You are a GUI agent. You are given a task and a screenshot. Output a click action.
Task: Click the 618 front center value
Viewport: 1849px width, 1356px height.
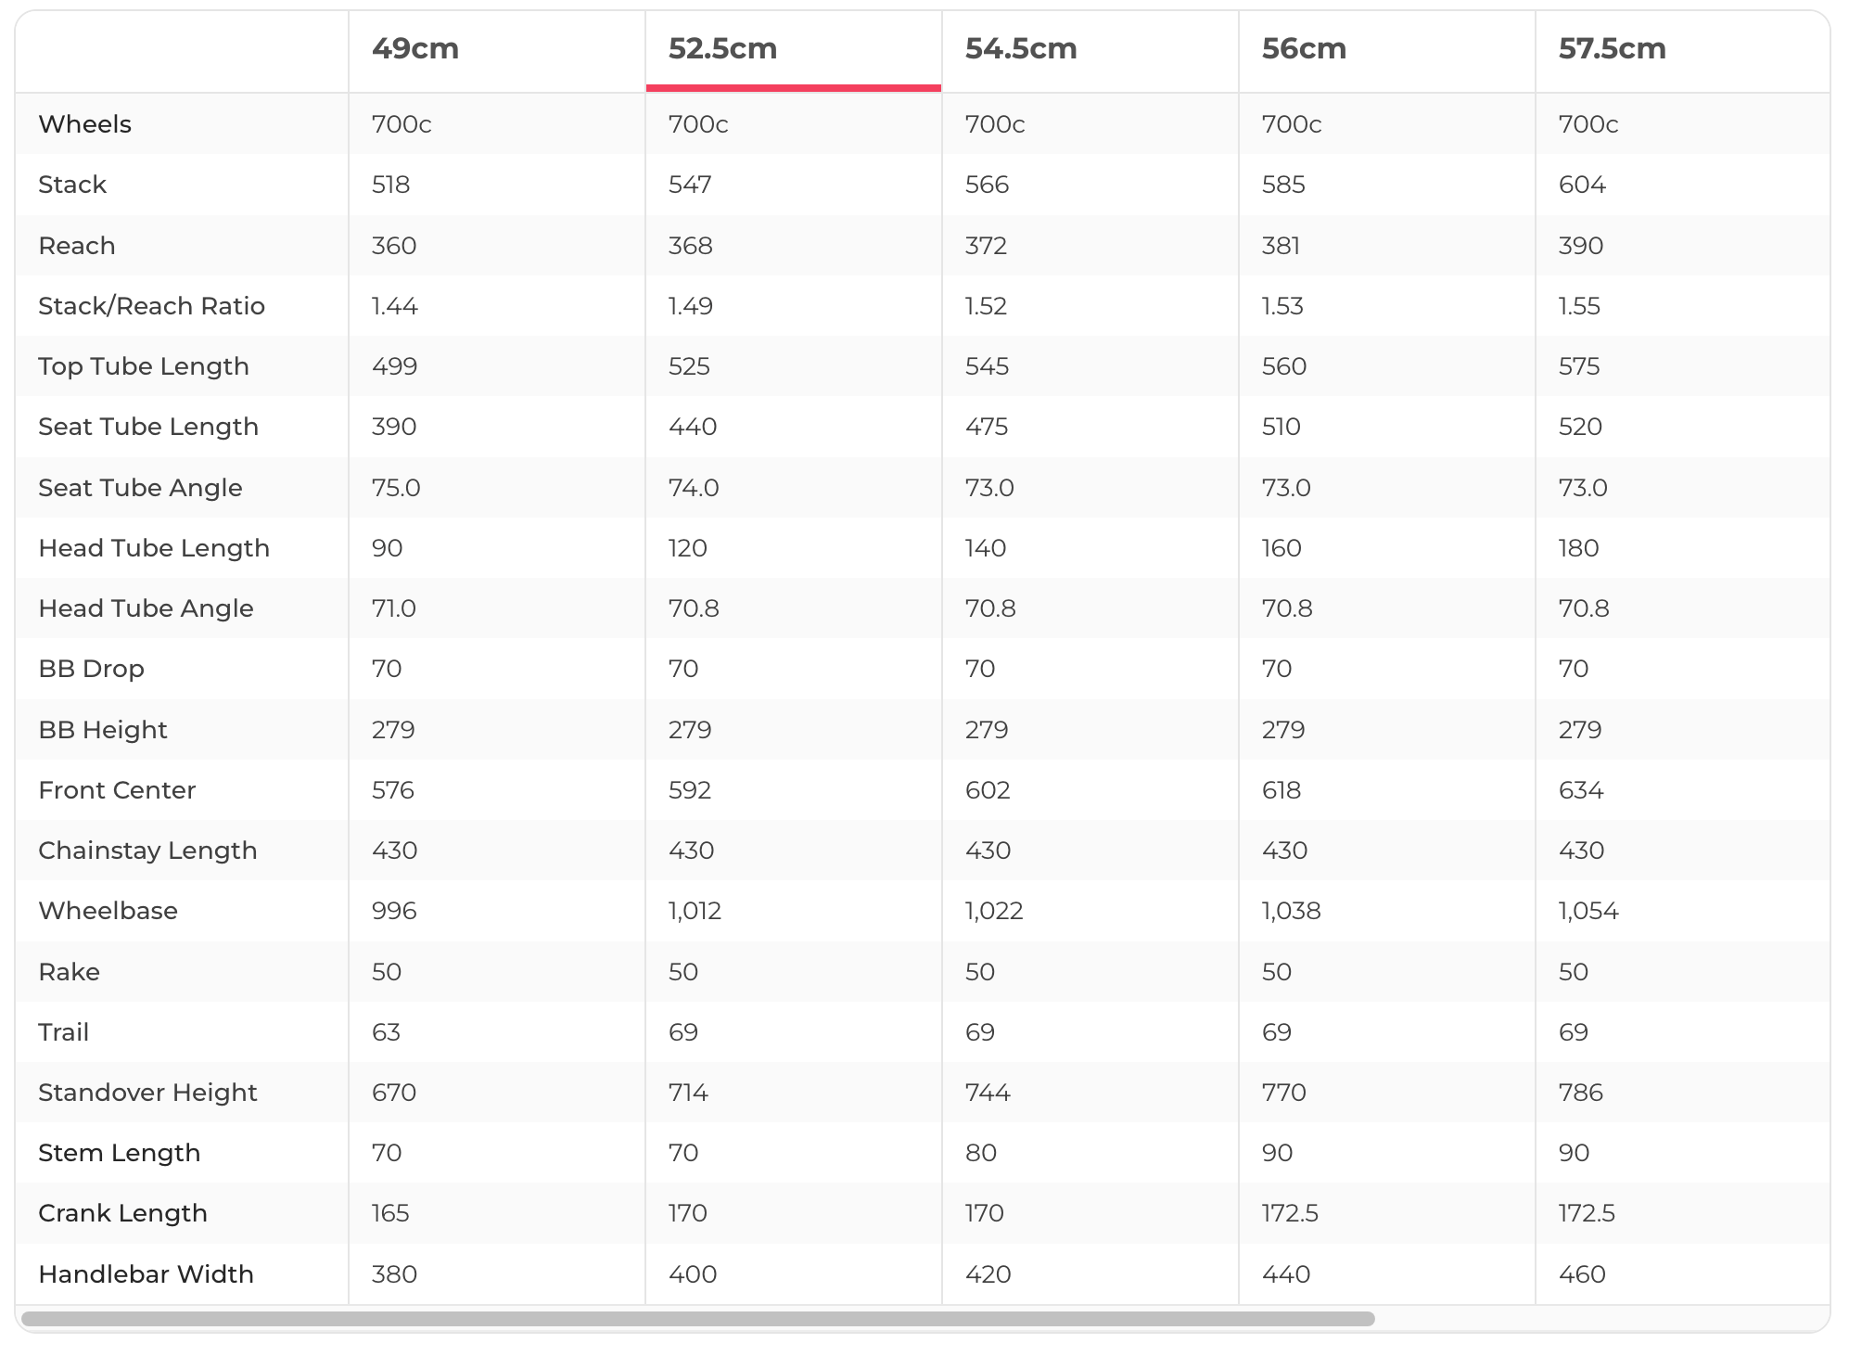click(1282, 790)
